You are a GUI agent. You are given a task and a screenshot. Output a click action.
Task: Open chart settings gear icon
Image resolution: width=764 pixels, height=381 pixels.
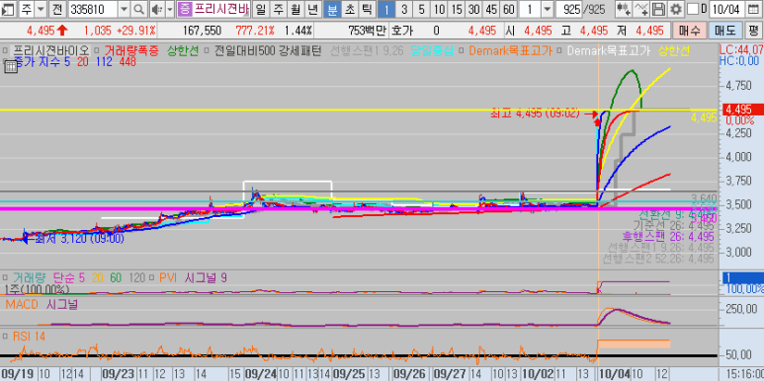click(x=675, y=9)
